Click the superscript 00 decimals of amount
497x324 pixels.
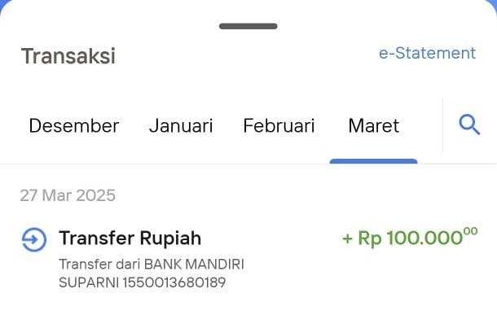[x=471, y=231]
